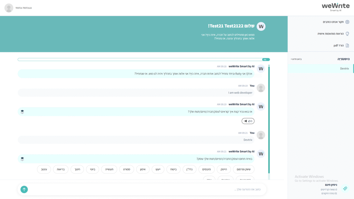
Task: Click the lightbulb custom instructions icon
Action: click(347, 34)
